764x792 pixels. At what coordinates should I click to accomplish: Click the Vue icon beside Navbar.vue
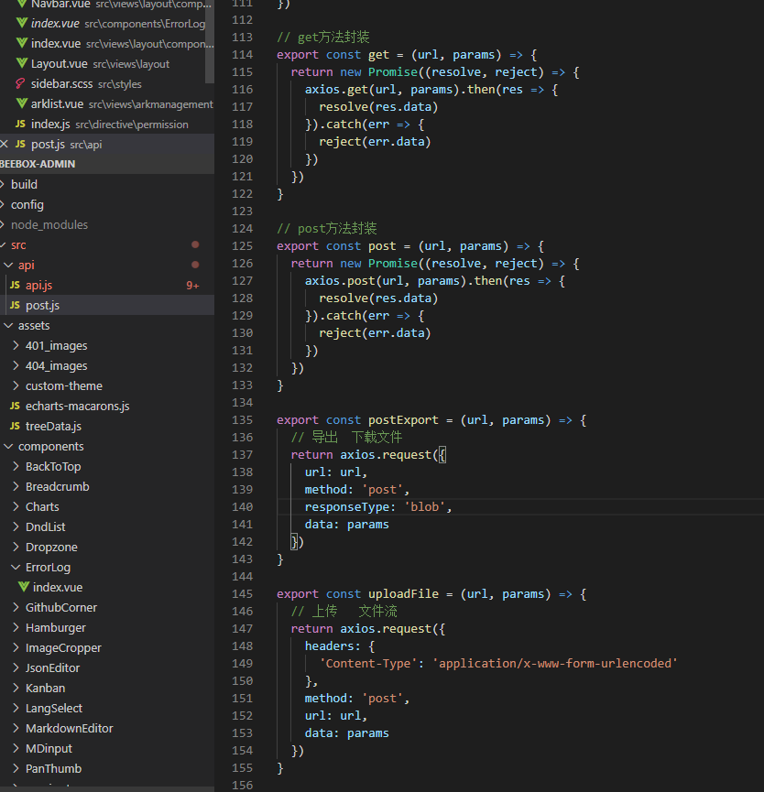22,4
